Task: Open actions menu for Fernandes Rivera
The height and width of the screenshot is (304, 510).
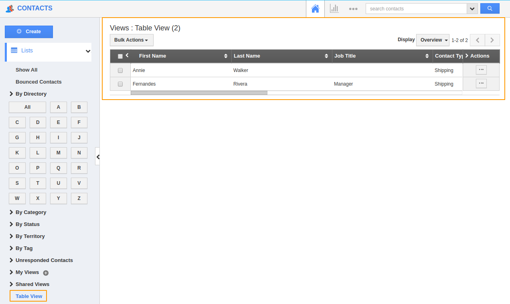Action: (x=481, y=84)
